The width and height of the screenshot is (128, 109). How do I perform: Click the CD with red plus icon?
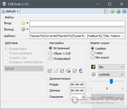[68, 71]
